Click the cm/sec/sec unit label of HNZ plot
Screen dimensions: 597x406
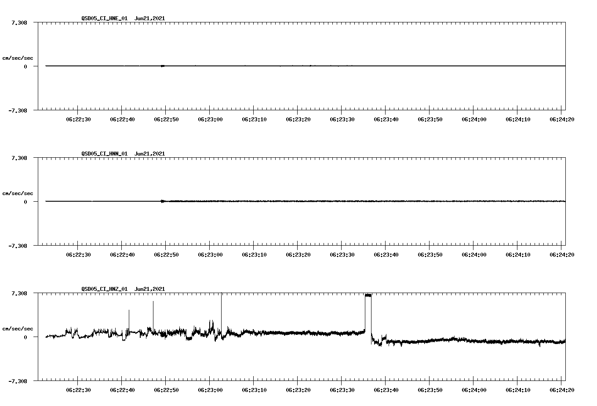pos(18,329)
